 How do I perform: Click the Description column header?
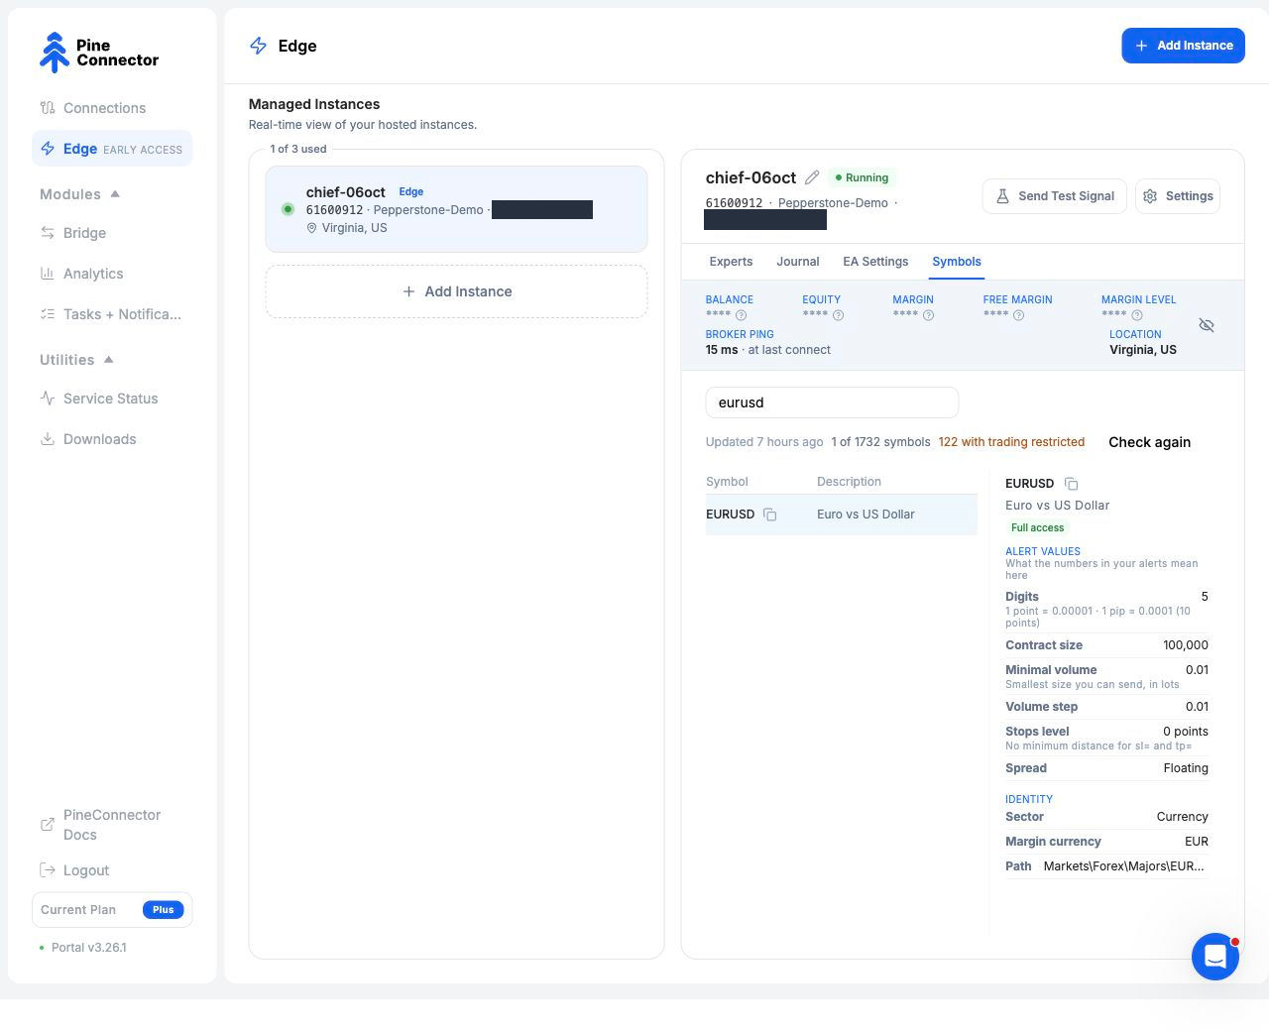click(x=849, y=482)
